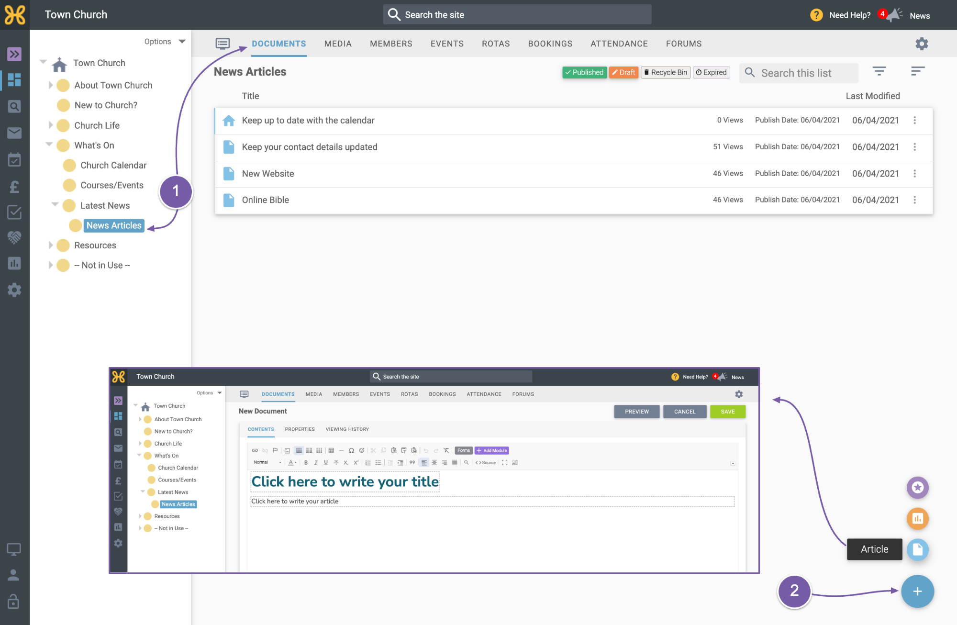Click the ChurchSuite logo in the top-left corner
Image resolution: width=957 pixels, height=625 pixels.
pos(15,15)
